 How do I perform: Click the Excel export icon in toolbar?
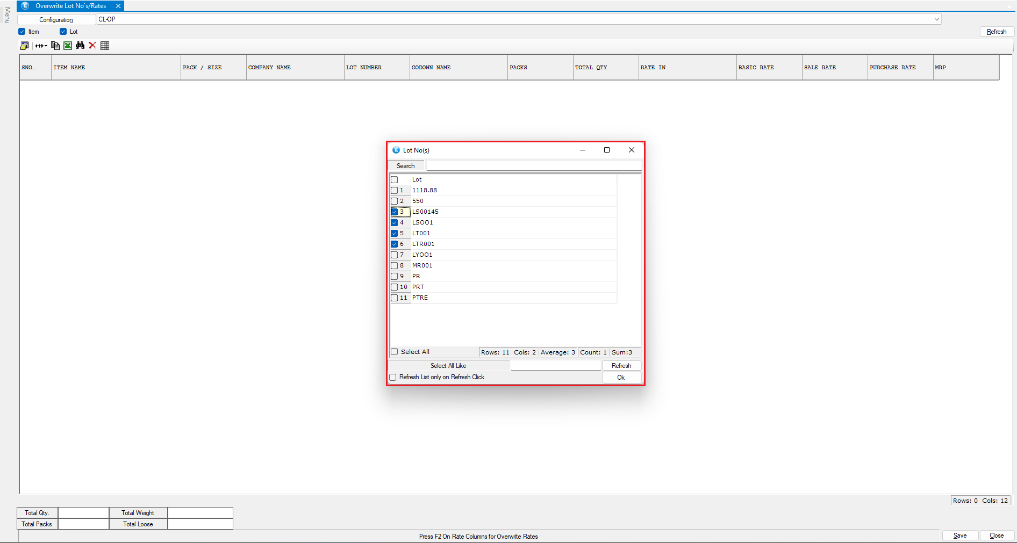click(x=68, y=46)
